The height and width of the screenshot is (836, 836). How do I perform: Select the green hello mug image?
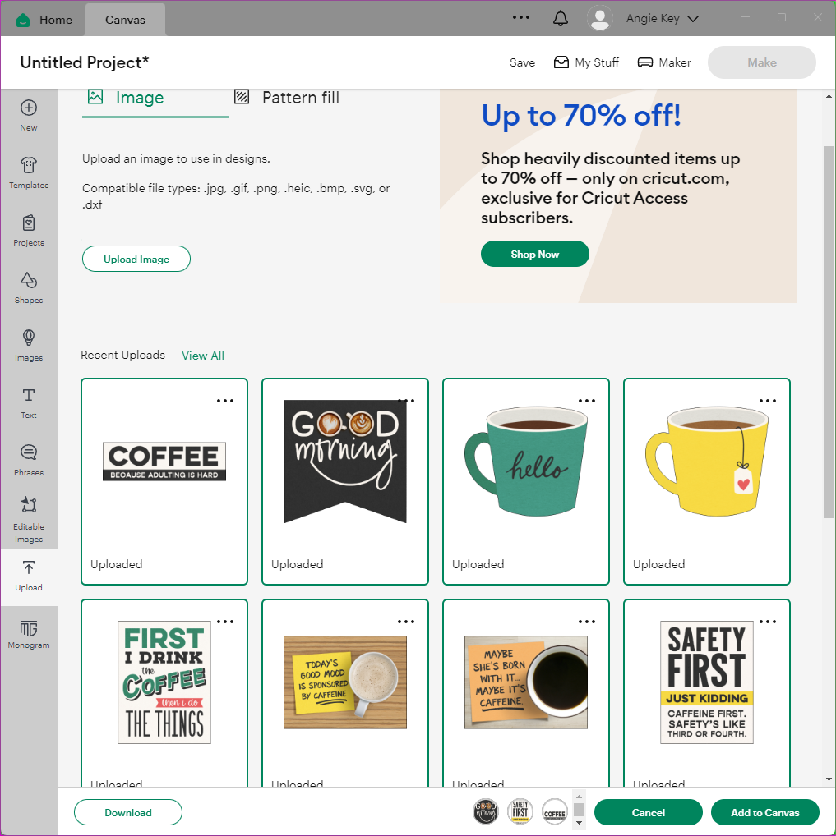pos(526,462)
